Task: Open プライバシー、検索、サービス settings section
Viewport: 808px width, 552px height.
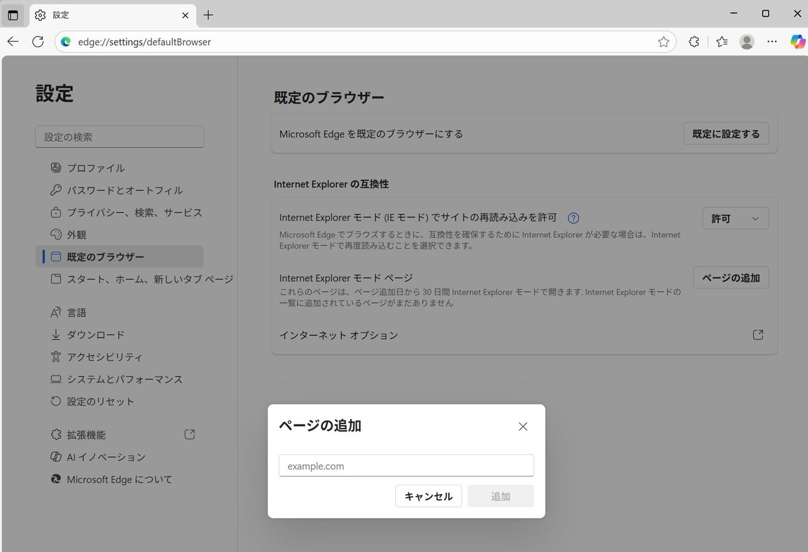Action: [134, 212]
